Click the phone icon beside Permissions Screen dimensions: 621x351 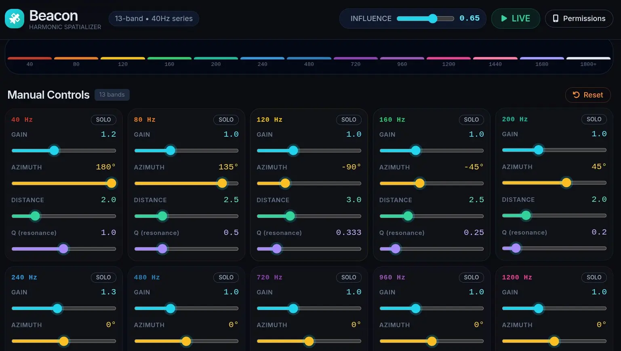(x=556, y=19)
